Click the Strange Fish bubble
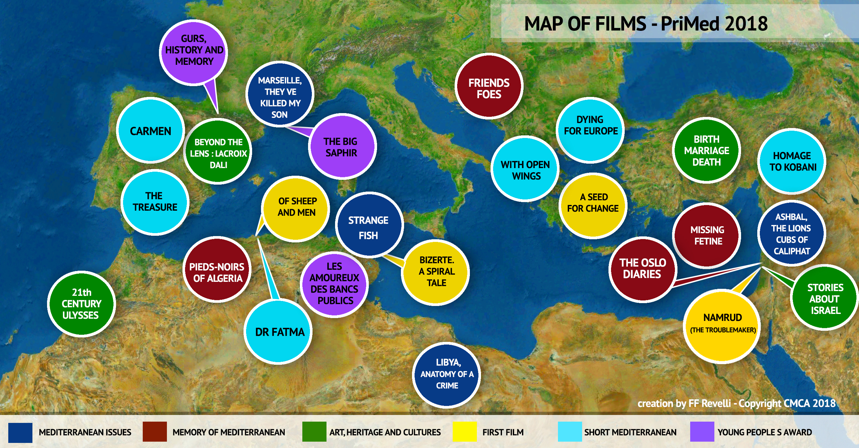The image size is (859, 448). tap(369, 227)
